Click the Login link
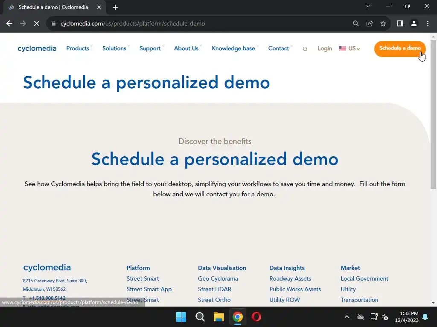The width and height of the screenshot is (437, 327). [x=325, y=49]
